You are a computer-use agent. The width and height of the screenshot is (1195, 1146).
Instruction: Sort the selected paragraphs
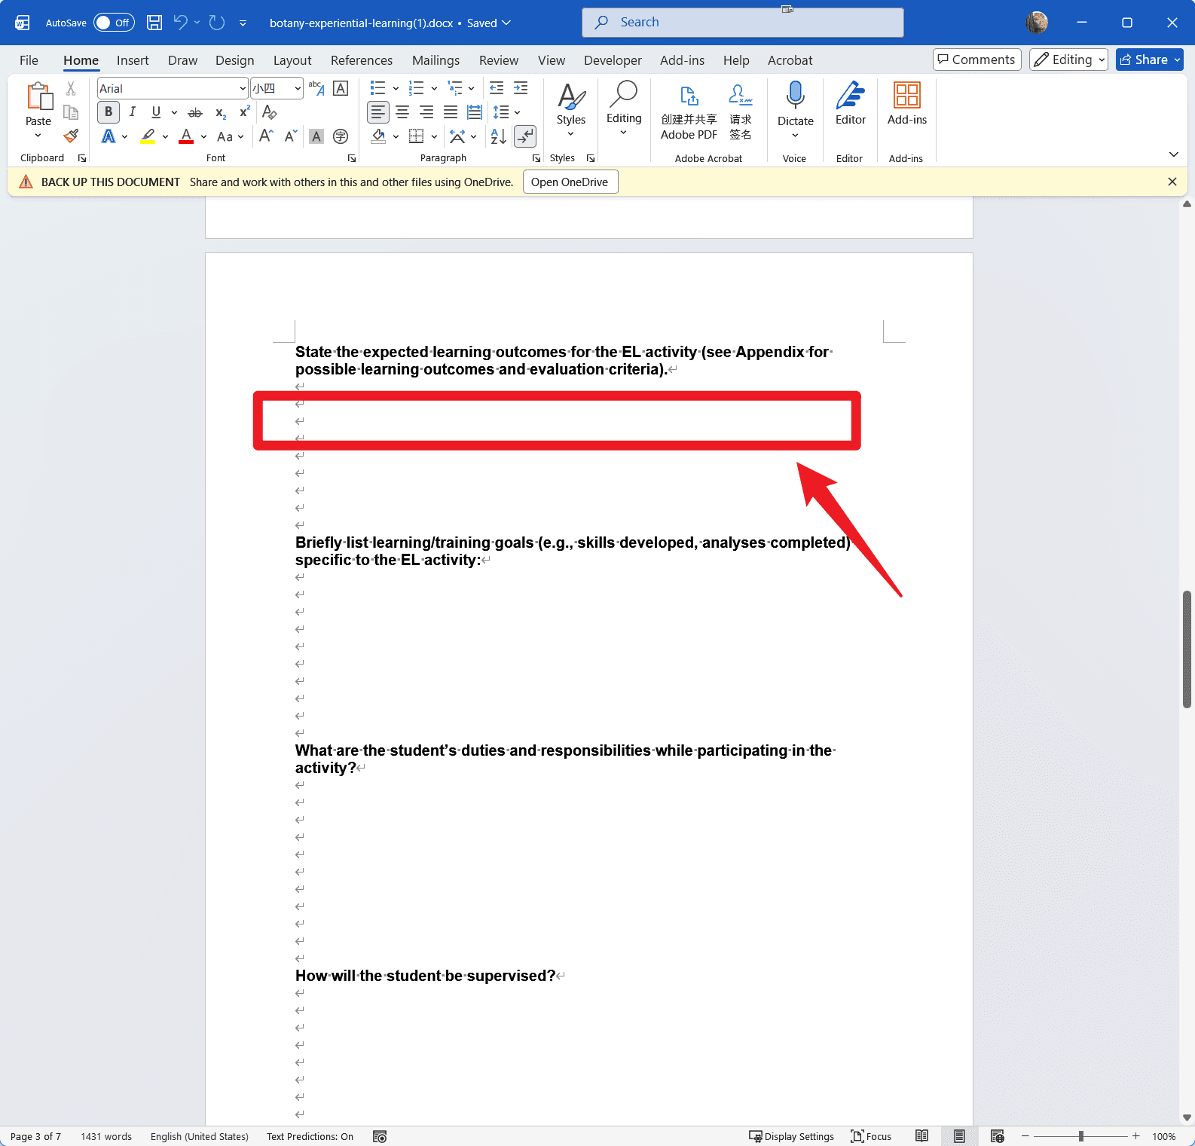(x=498, y=136)
